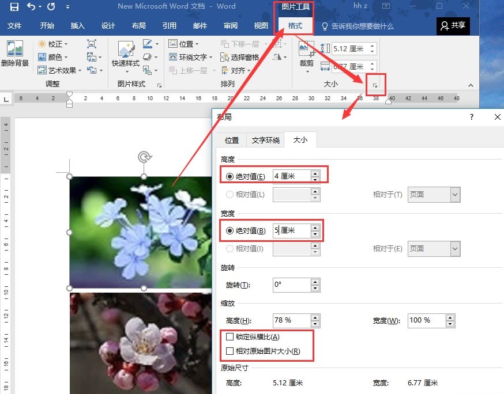Open the 大小 group dialog launcher
Viewport: 504px width, 394px height.
[375, 86]
